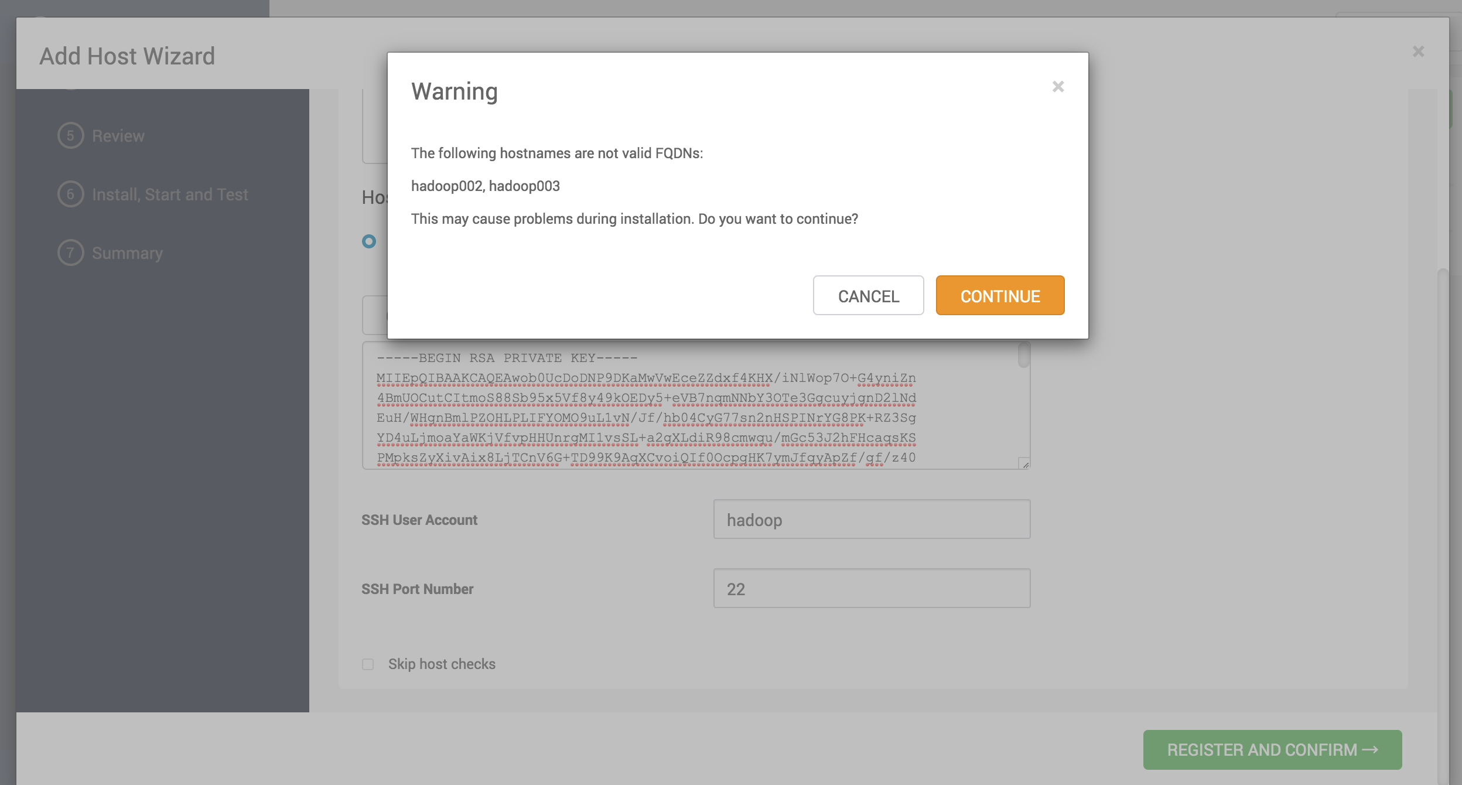Viewport: 1462px width, 785px height.
Task: Click the step 6 circle icon
Action: [x=70, y=194]
